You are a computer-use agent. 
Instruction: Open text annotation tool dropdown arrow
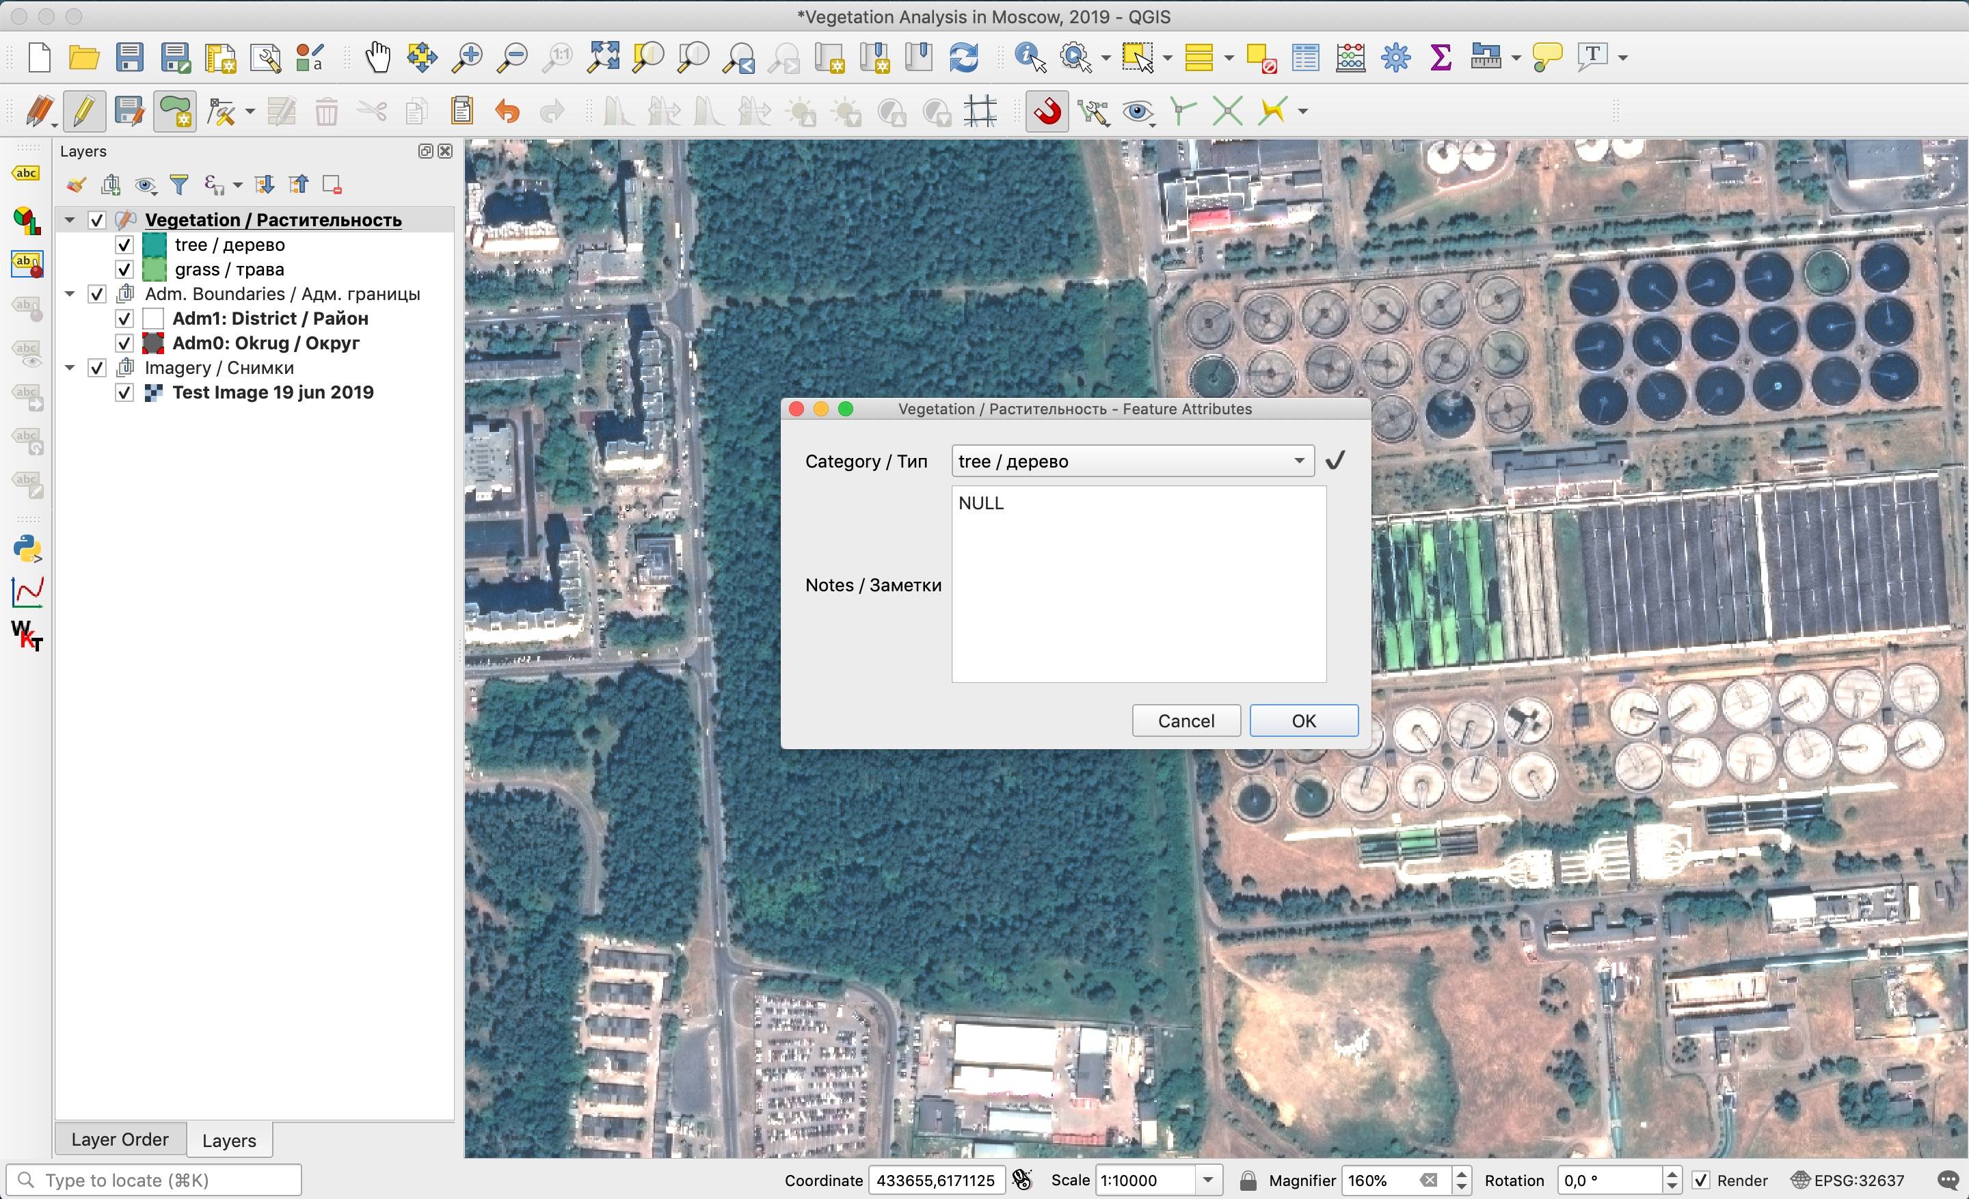[x=1622, y=57]
